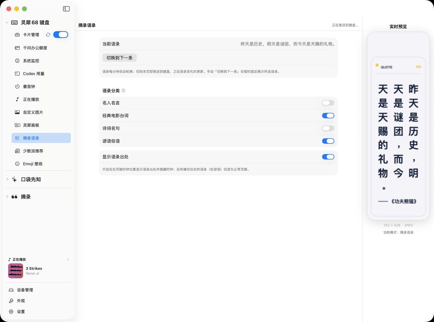
Task: Click the Emoji 壁纸 smiley icon
Action: [x=17, y=164]
